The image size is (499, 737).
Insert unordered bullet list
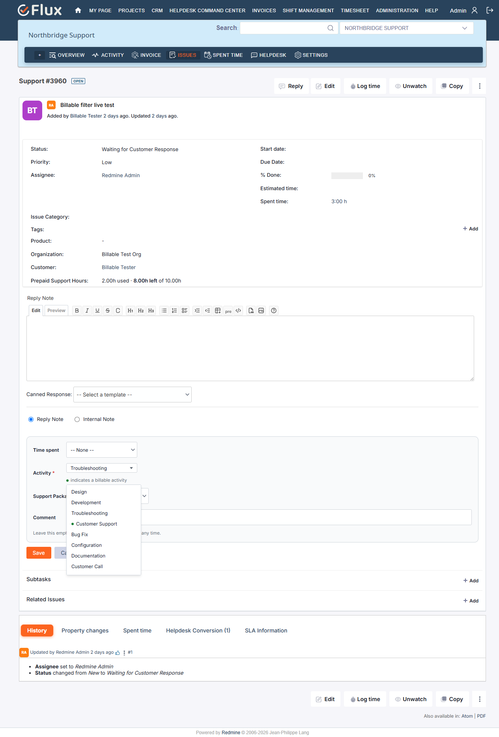tap(164, 311)
